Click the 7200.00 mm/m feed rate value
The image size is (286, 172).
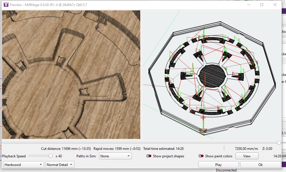(x=246, y=148)
